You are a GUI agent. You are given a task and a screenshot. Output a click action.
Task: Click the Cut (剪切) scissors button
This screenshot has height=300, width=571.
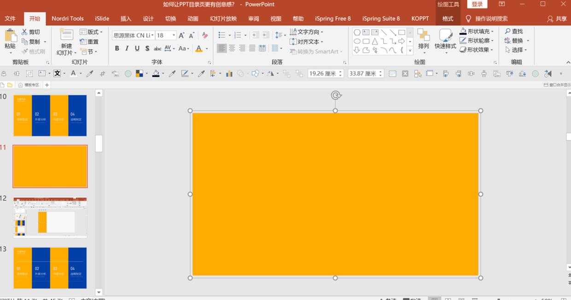click(x=31, y=32)
